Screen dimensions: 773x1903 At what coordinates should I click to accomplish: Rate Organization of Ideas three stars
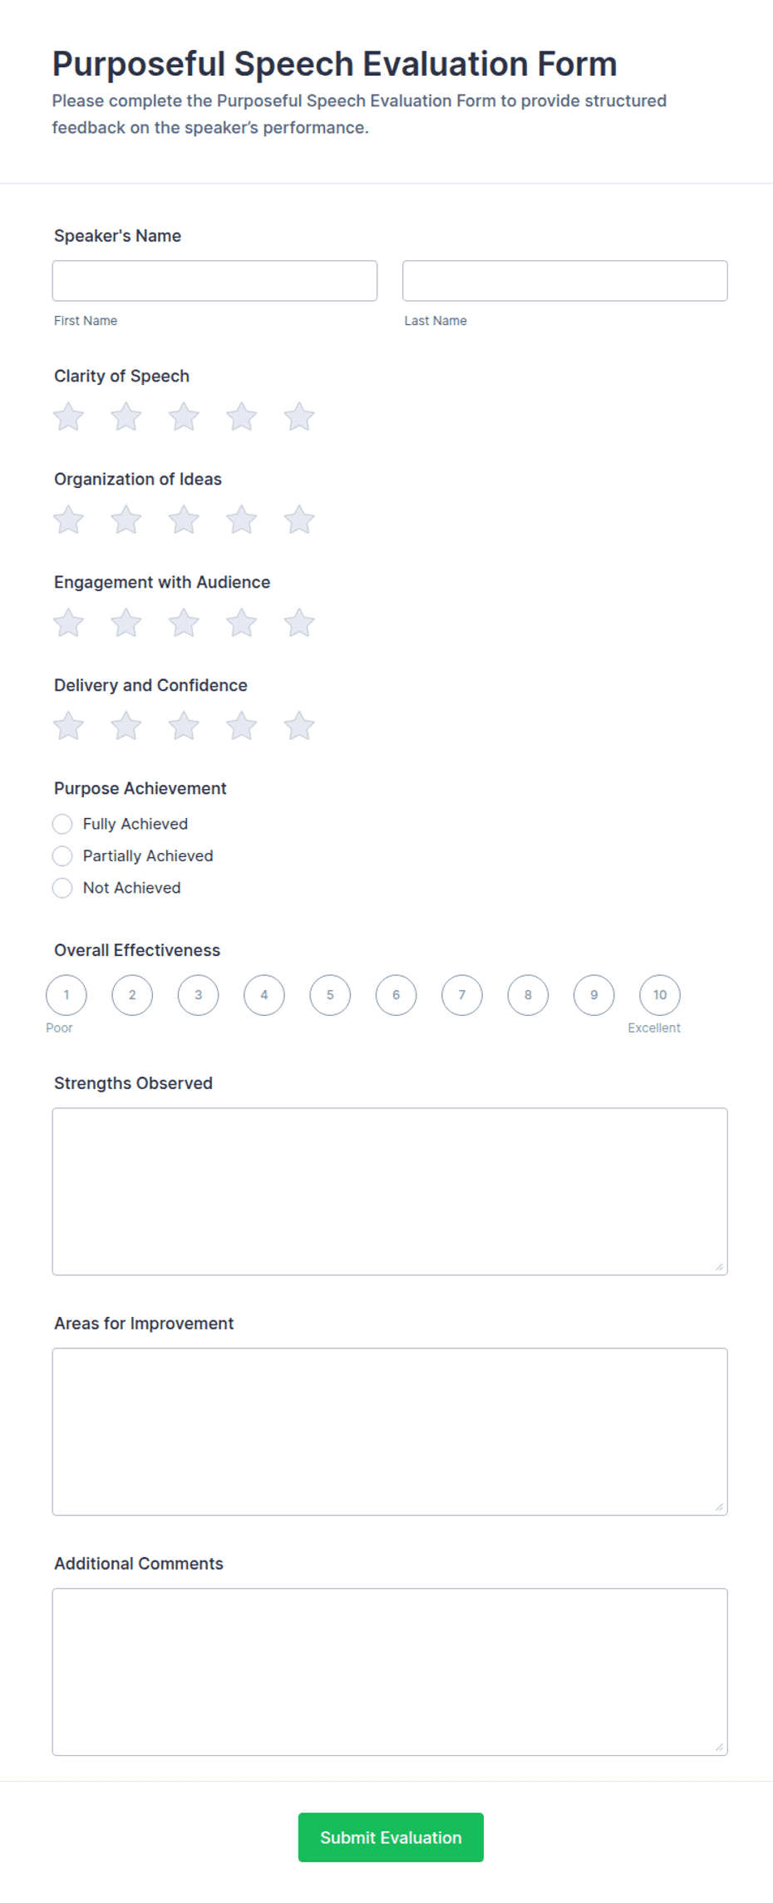184,520
